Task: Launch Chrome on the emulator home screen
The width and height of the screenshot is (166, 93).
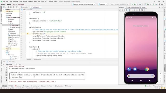Action: coord(147,69)
